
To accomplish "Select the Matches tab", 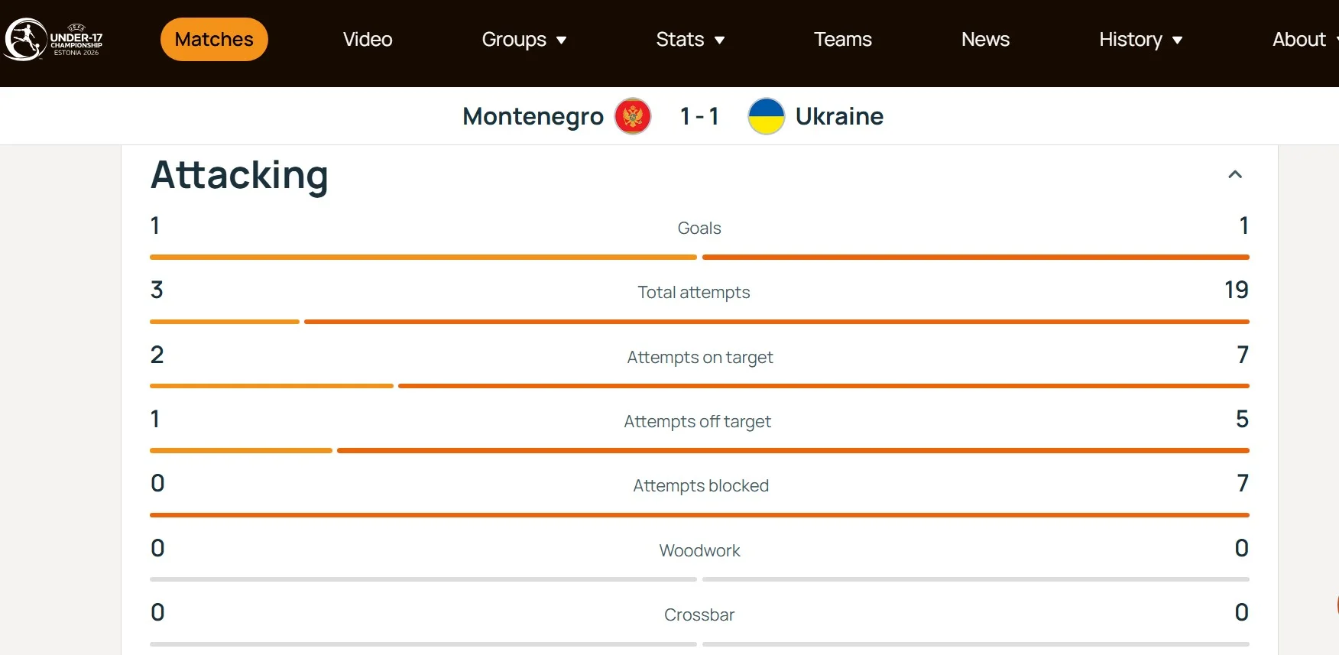I will point(214,40).
